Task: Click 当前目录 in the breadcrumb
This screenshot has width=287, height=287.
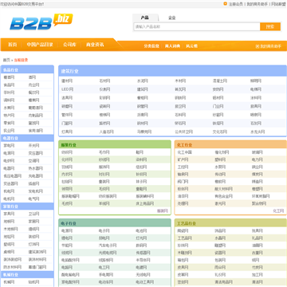Action: click(21, 60)
